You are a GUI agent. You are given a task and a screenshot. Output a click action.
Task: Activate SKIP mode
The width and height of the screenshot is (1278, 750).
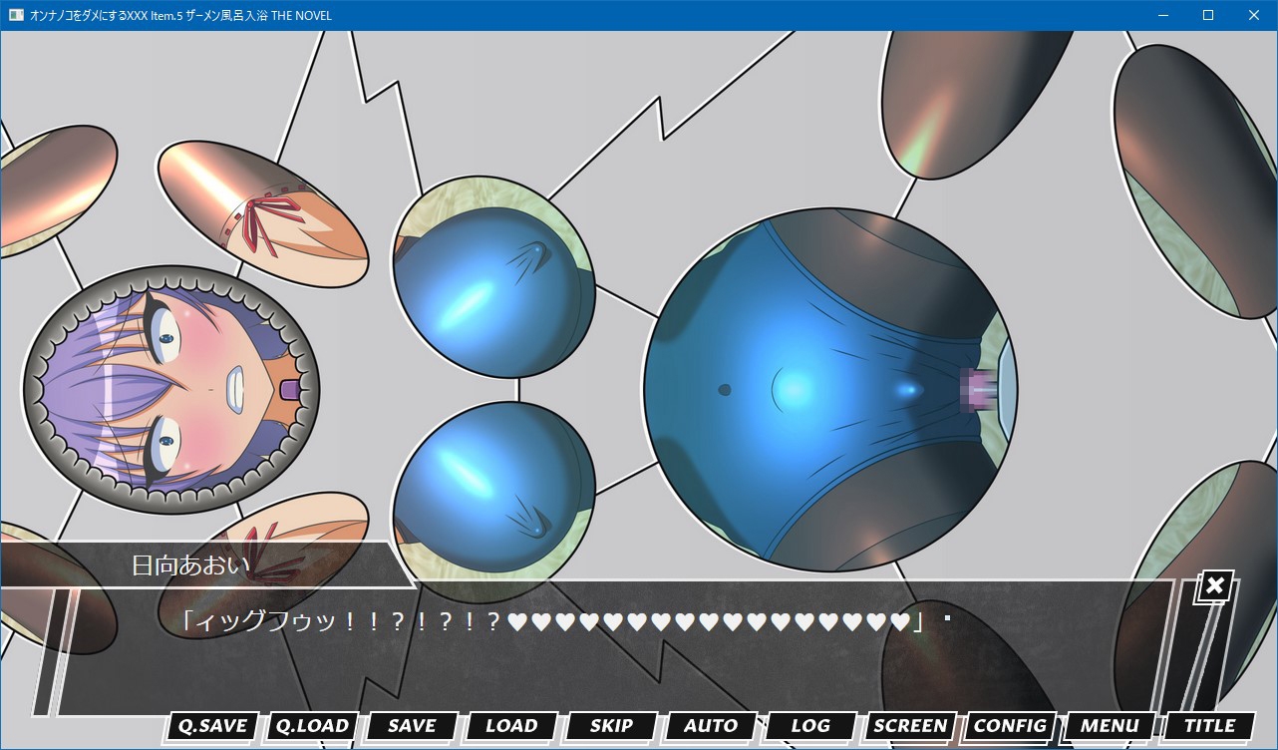(x=611, y=726)
